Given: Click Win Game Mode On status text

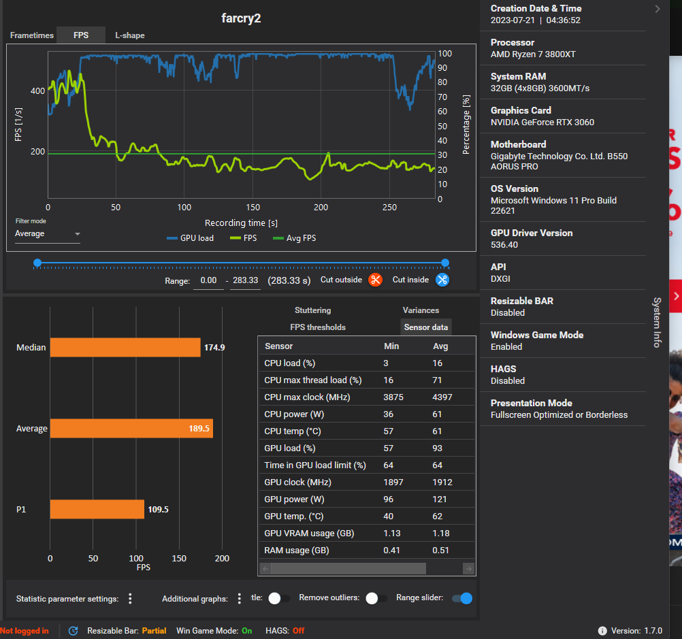Looking at the screenshot, I should [214, 631].
